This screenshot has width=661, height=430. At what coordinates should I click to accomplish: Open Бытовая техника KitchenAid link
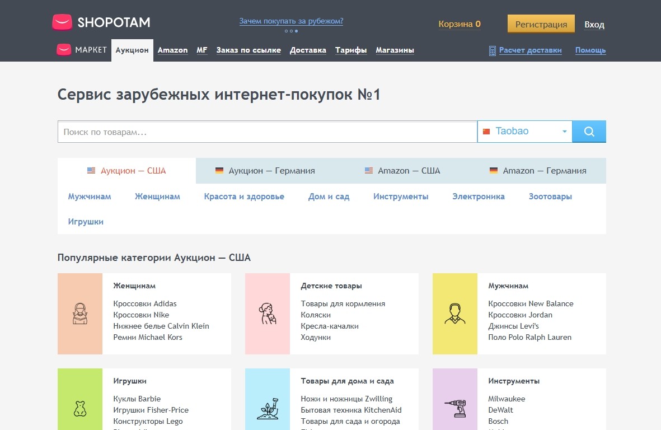coord(351,410)
